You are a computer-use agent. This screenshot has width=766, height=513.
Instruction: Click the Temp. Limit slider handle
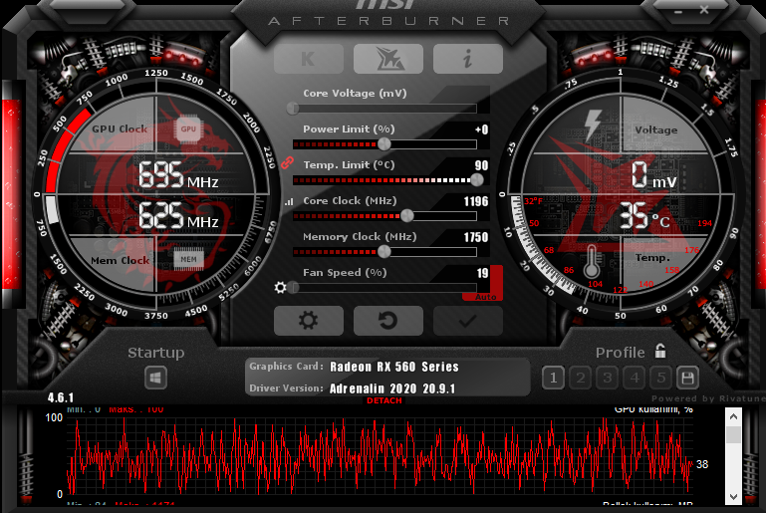(x=477, y=179)
